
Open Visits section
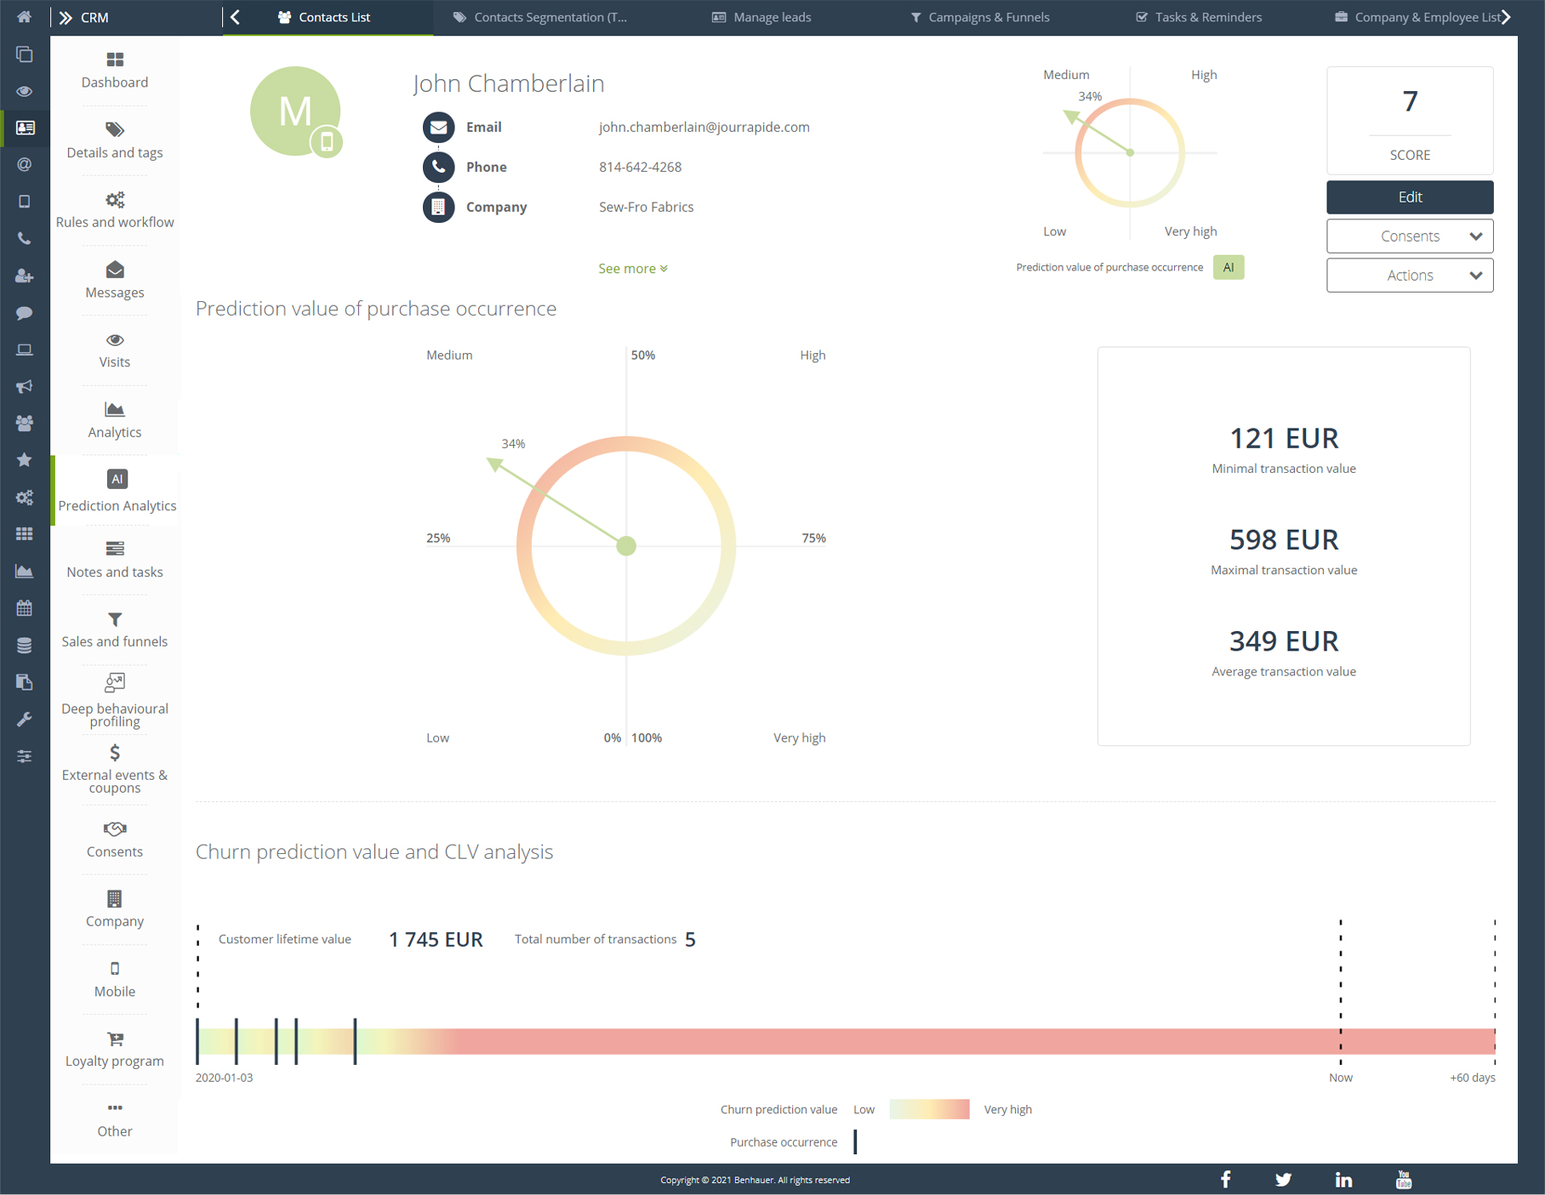click(x=115, y=350)
